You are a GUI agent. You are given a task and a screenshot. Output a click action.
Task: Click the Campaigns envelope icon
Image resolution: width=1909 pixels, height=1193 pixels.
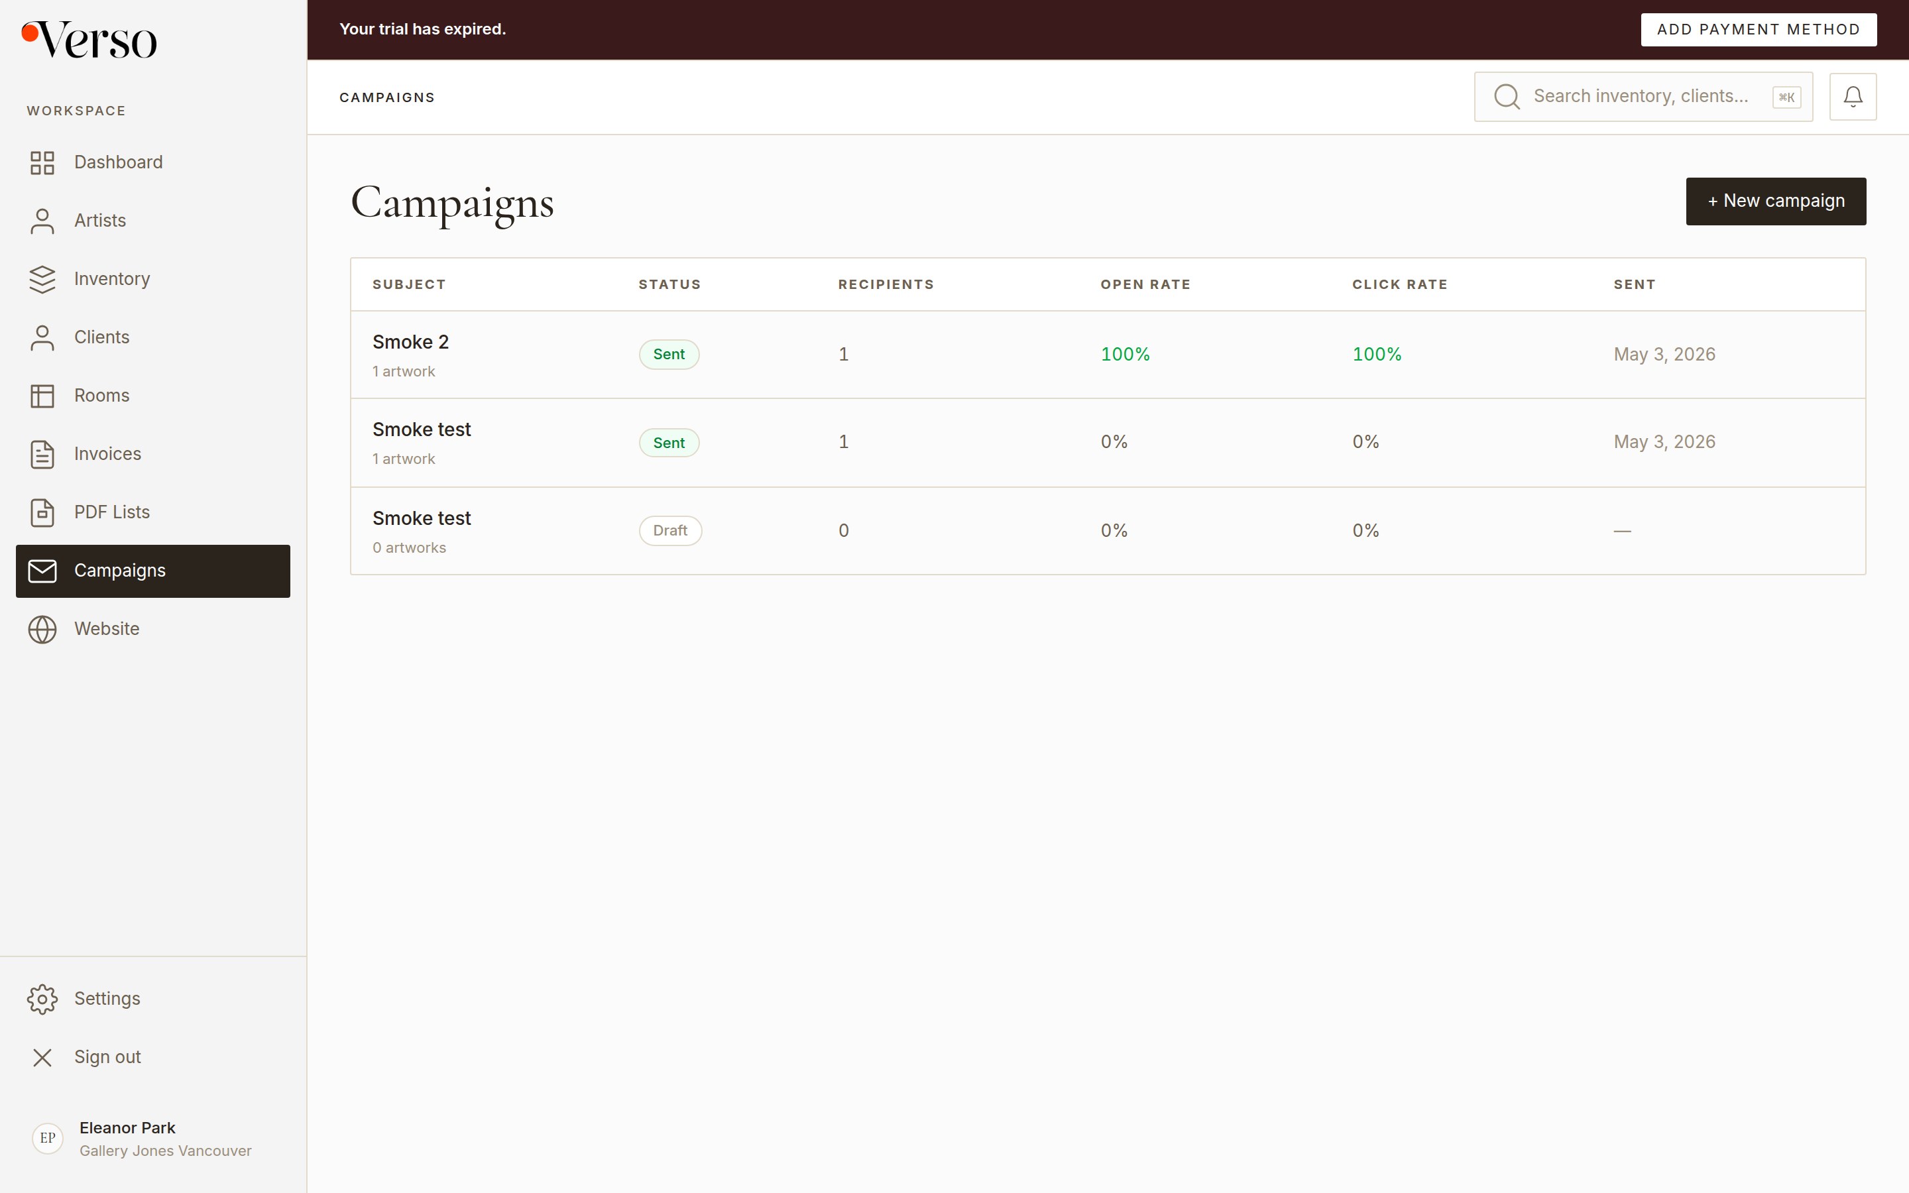coord(42,571)
